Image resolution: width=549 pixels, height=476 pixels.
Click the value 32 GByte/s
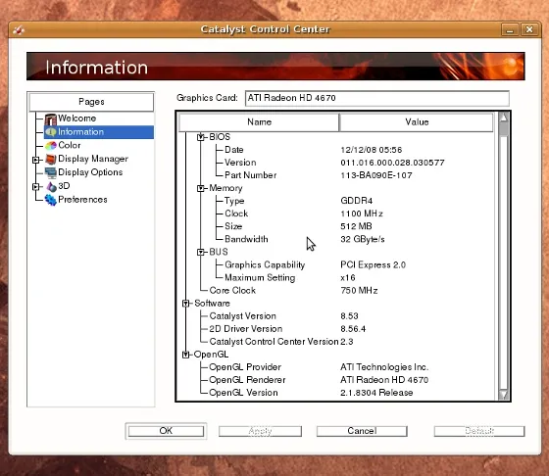click(363, 239)
